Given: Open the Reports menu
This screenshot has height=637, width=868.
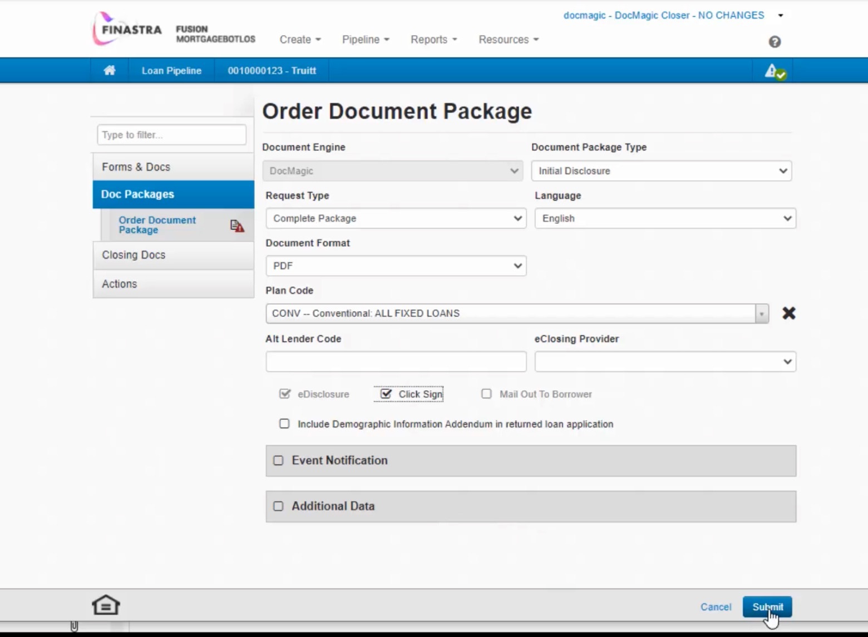Looking at the screenshot, I should [x=434, y=40].
